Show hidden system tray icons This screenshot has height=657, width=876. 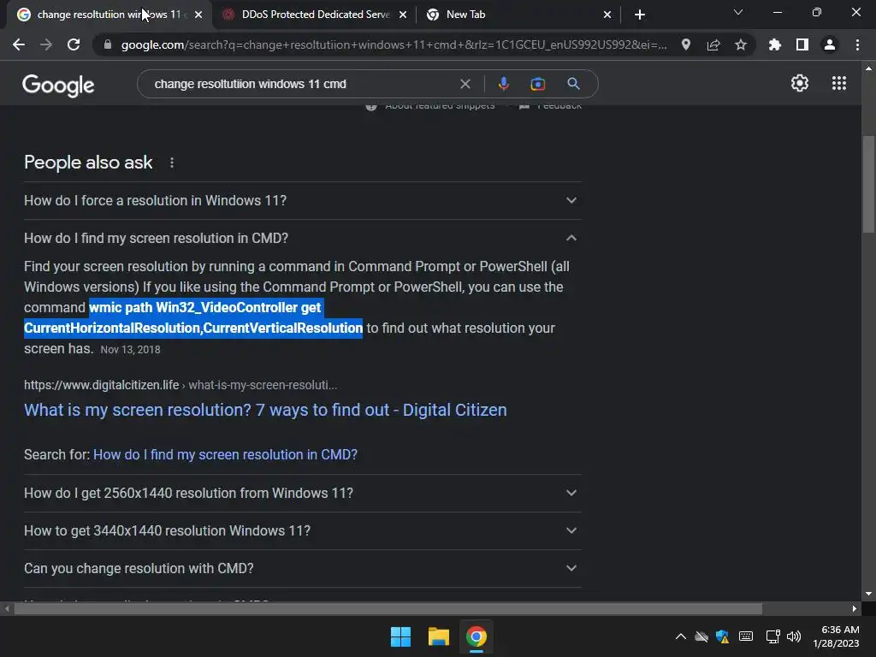(680, 636)
